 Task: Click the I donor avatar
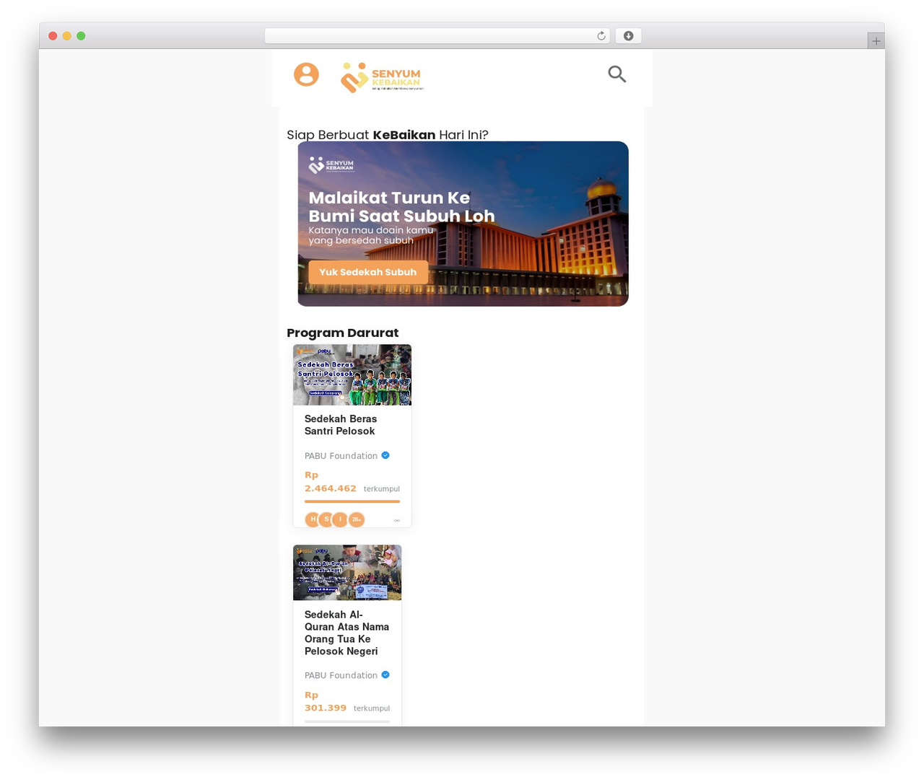[x=340, y=519]
